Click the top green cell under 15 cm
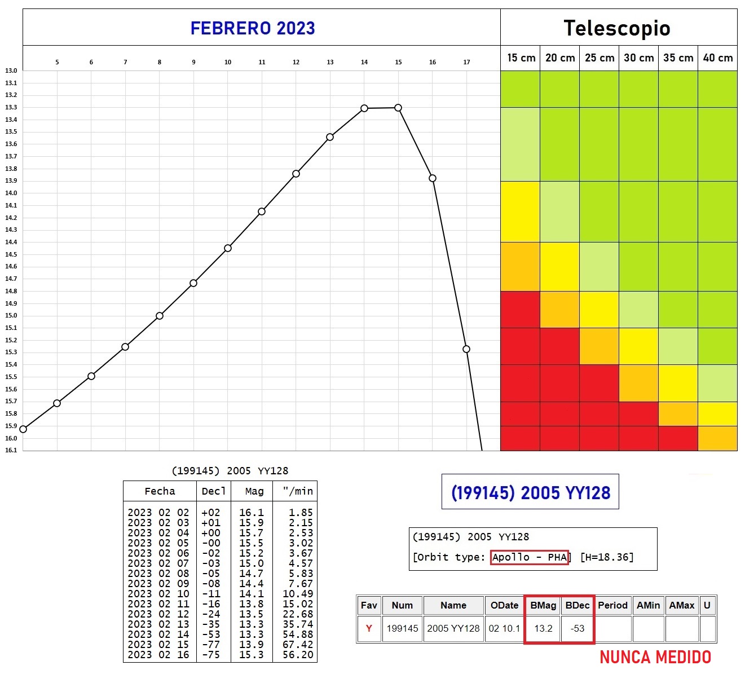Image resolution: width=745 pixels, height=683 pixels. click(521, 89)
